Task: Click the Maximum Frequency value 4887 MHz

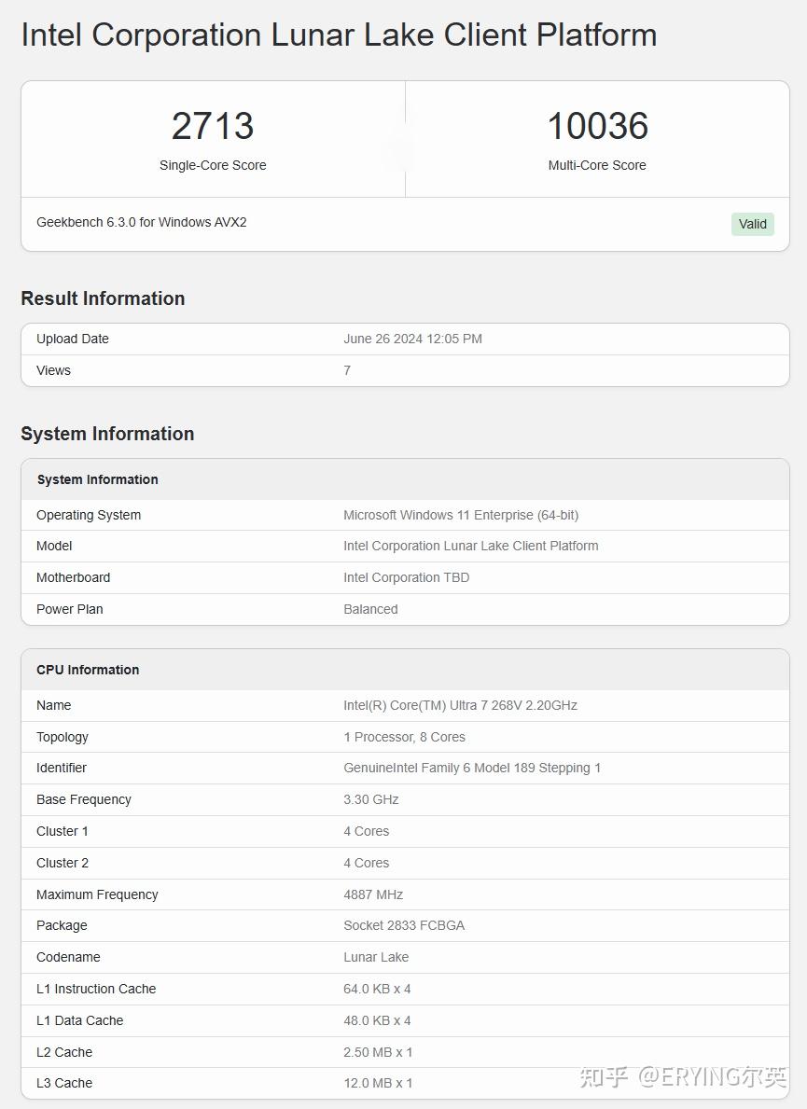Action: [x=373, y=894]
